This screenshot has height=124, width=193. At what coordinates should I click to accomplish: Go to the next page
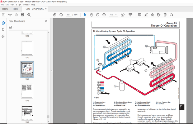pyautogui.click(x=61, y=15)
